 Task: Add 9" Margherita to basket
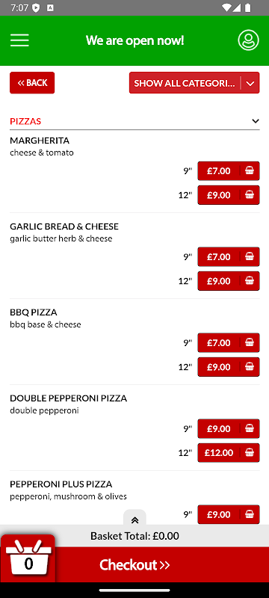(229, 171)
